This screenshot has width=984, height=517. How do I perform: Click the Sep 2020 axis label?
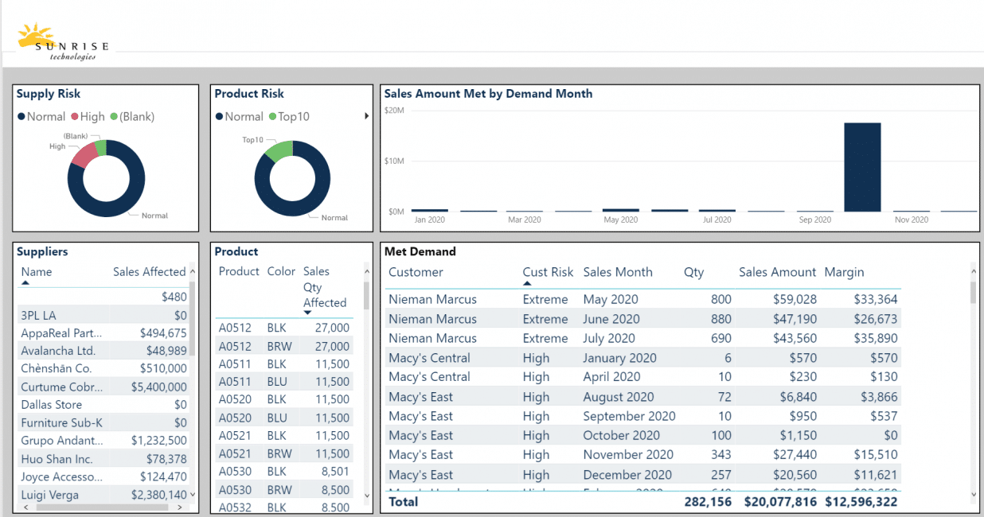(x=814, y=220)
